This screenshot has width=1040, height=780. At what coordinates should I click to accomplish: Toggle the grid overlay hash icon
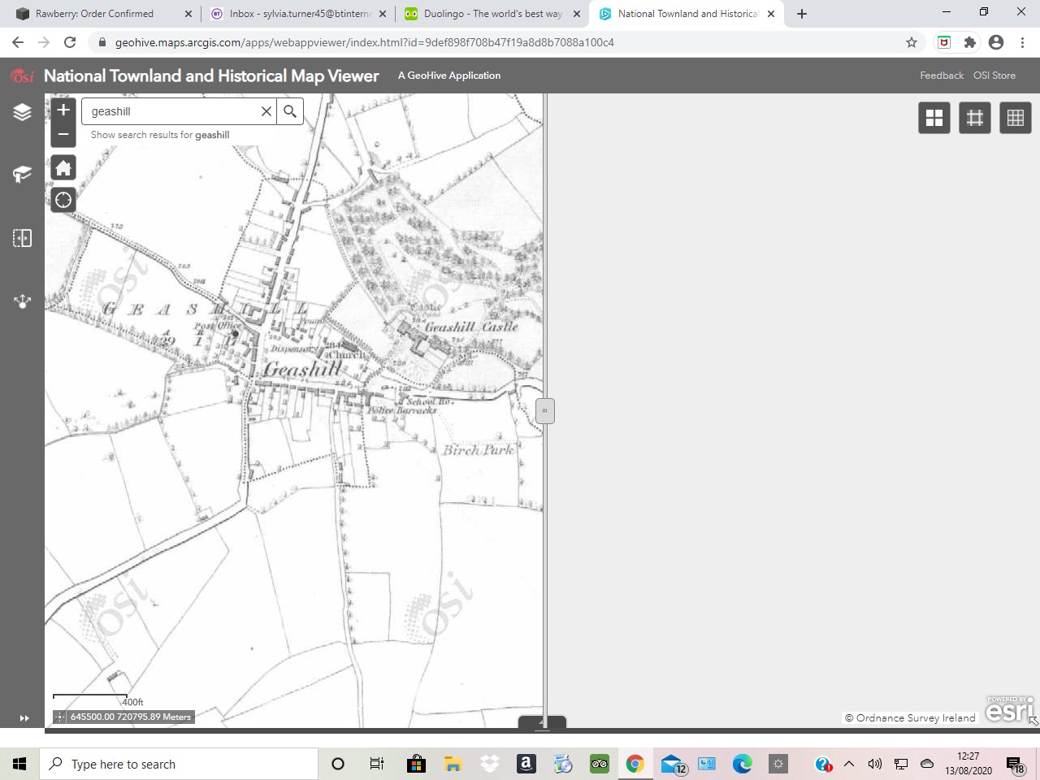(974, 117)
